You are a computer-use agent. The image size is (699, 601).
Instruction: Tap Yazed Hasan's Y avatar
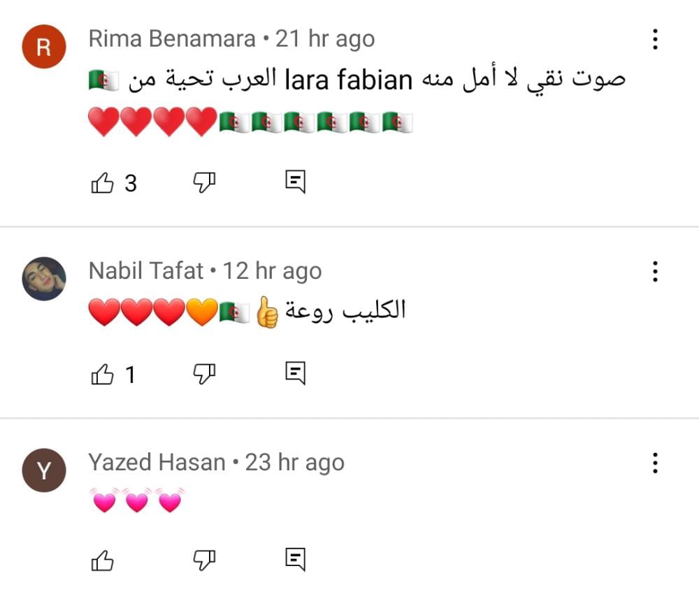tap(44, 470)
